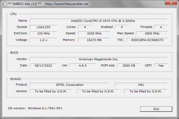Image resolution: width=179 pixels, height=119 pixels.
Task: Click the TSC label
Action: point(120,40)
